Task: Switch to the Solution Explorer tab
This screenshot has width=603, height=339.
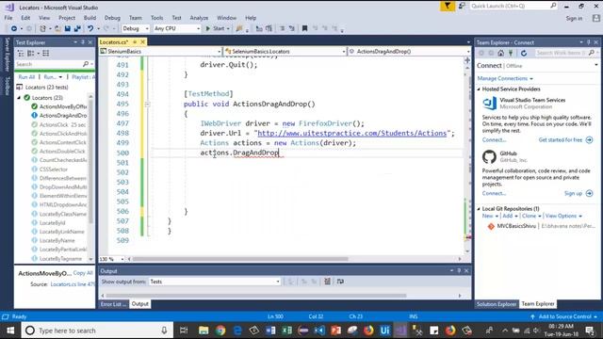Action: [x=497, y=304]
